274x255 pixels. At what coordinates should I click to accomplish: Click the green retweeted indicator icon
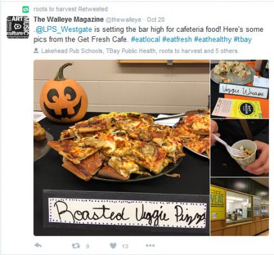[25, 9]
